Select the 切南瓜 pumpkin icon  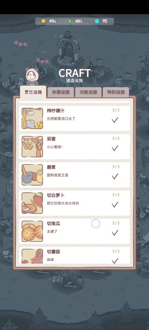click(x=32, y=231)
